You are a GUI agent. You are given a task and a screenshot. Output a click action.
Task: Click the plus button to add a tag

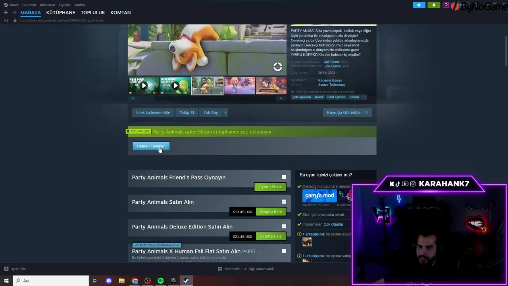tap(364, 97)
